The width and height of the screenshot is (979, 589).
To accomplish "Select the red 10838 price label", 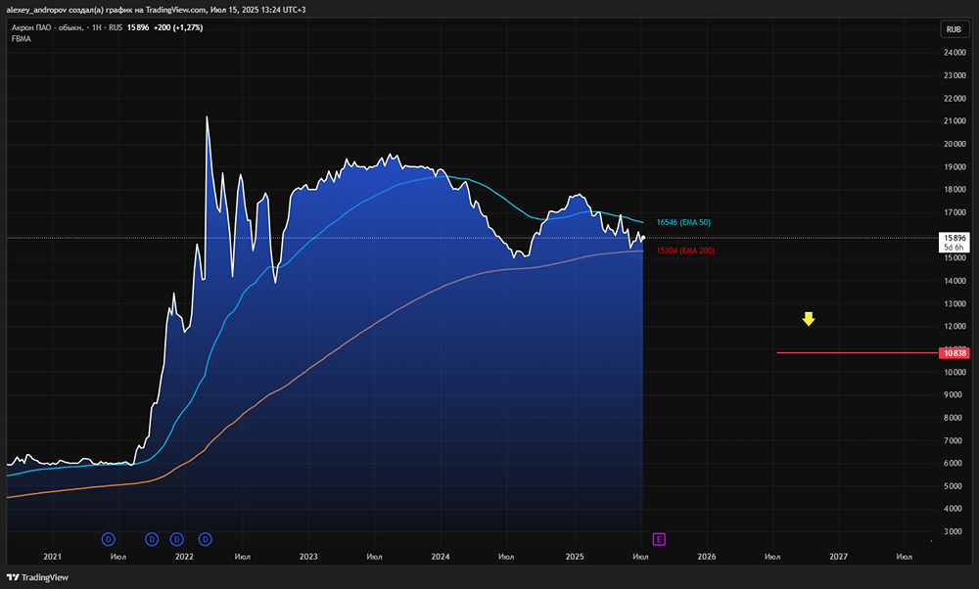I will click(954, 353).
